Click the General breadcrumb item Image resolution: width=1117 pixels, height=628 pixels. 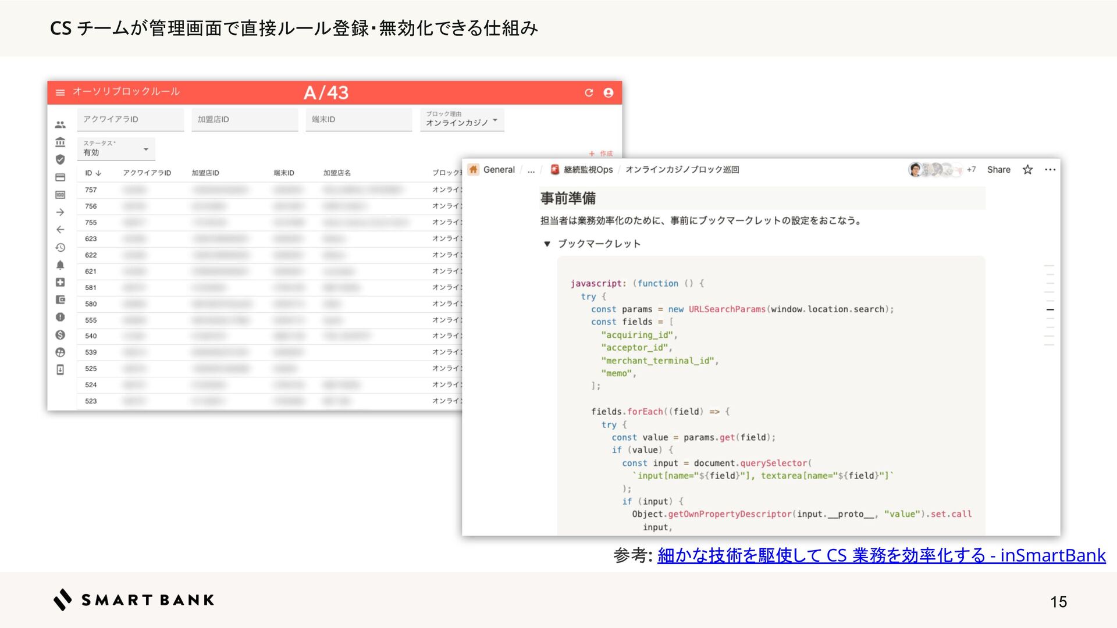[x=499, y=170]
